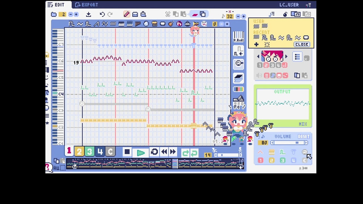Select the piano keyboard instrument

click(x=121, y=24)
